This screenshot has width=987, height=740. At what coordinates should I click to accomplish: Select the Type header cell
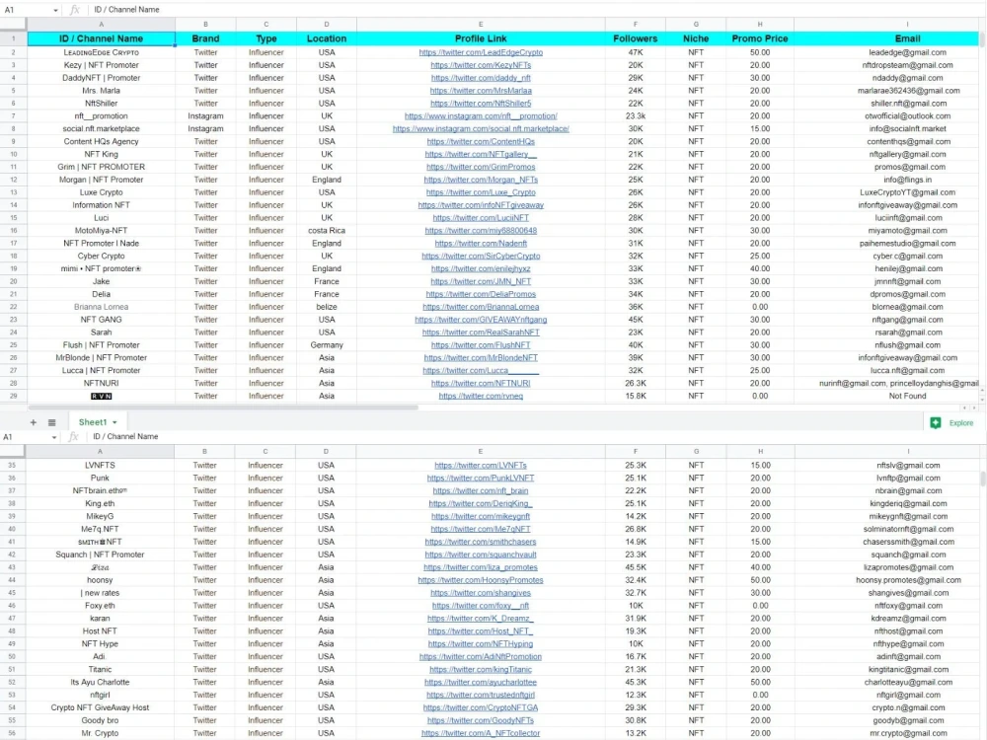pos(266,38)
